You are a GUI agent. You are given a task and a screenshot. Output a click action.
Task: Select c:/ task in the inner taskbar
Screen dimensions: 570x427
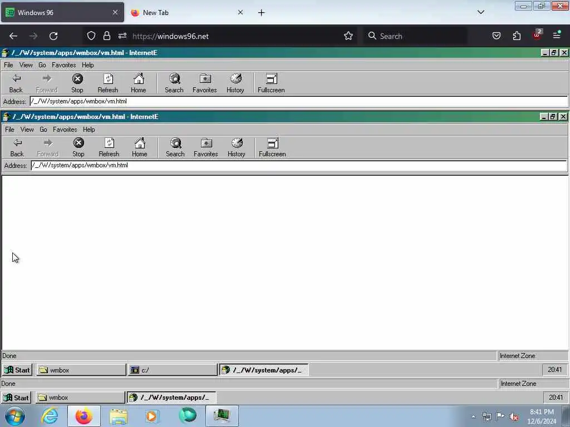pyautogui.click(x=173, y=370)
